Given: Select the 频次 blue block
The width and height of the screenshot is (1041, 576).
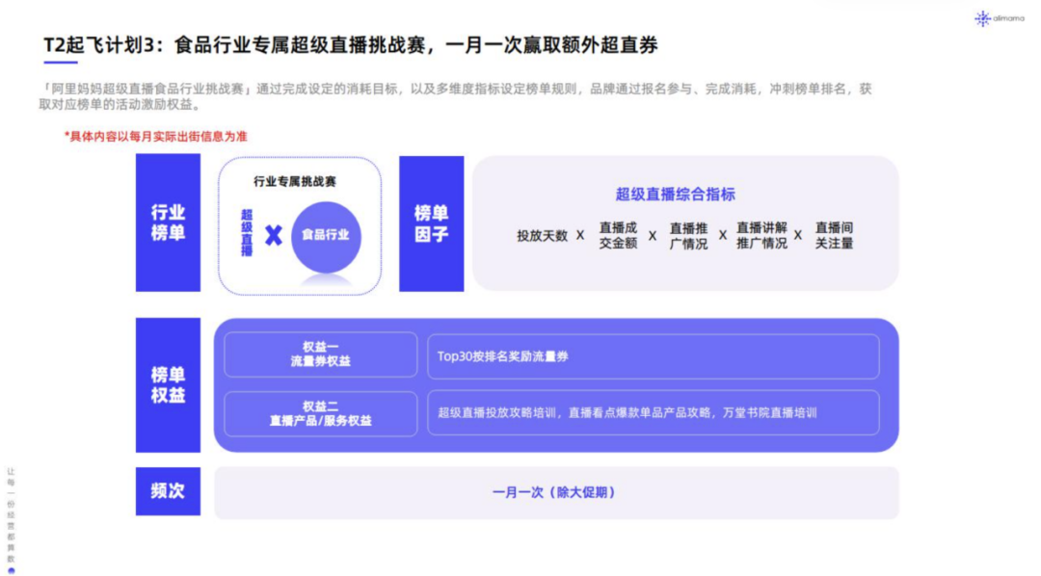Looking at the screenshot, I should coord(168,491).
